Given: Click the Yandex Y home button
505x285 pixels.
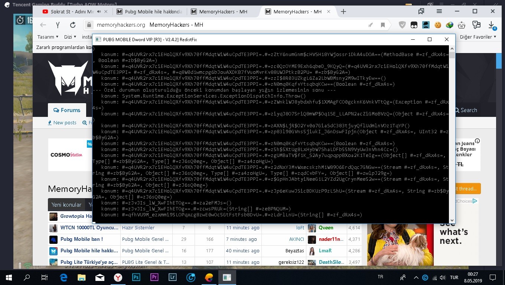Looking at the screenshot, I should tap(58, 25).
